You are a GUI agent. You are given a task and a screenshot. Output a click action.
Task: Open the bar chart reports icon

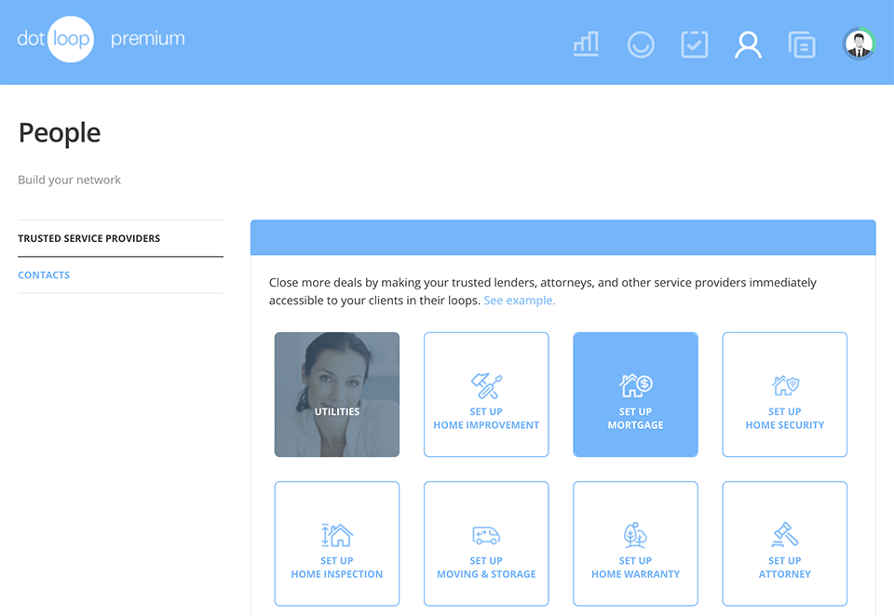pos(586,44)
